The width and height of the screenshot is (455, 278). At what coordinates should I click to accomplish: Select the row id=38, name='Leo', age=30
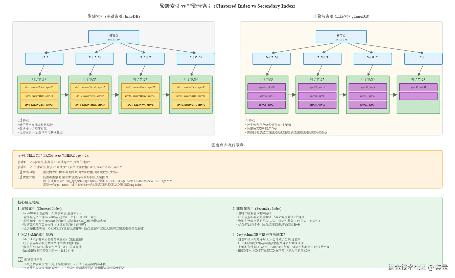click(191, 105)
